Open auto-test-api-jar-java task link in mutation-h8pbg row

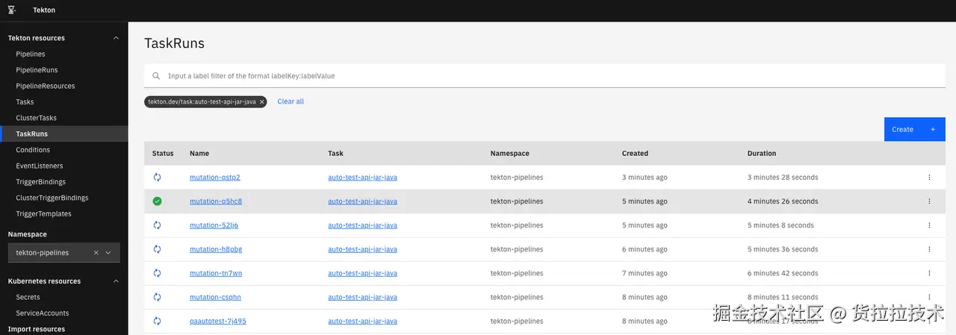[x=362, y=249]
